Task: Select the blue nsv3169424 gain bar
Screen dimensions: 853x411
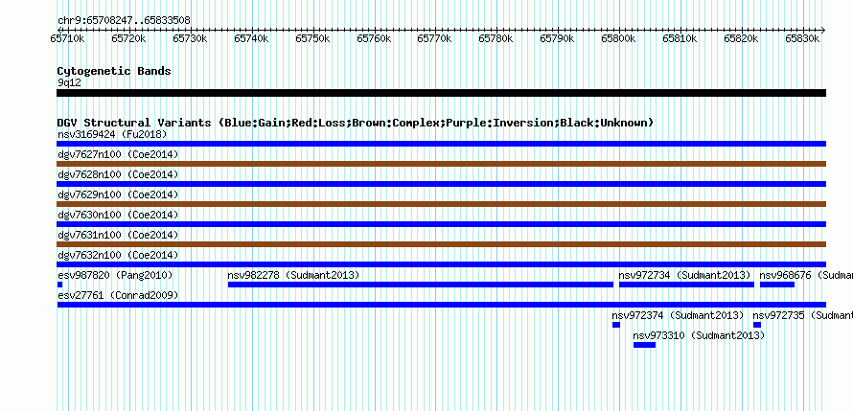Action: click(x=441, y=144)
